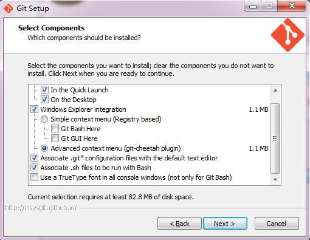Uncheck On the Desktop option
The height and width of the screenshot is (240, 310).
44,100
